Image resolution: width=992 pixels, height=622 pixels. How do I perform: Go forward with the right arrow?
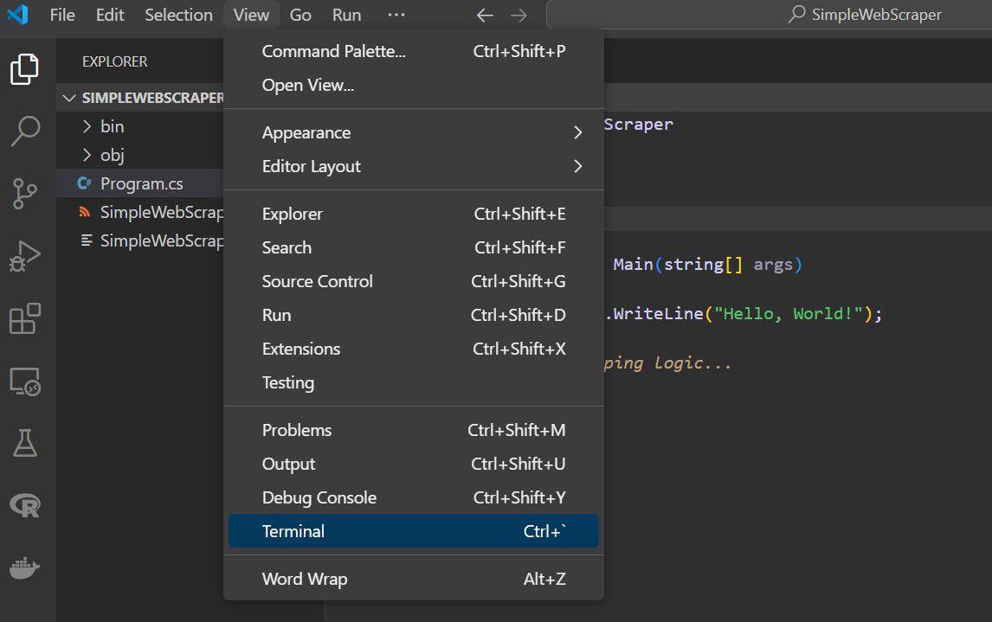[519, 15]
